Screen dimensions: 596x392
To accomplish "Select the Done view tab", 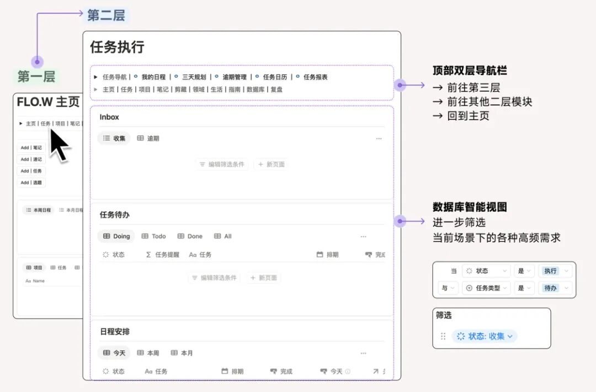I will (190, 237).
